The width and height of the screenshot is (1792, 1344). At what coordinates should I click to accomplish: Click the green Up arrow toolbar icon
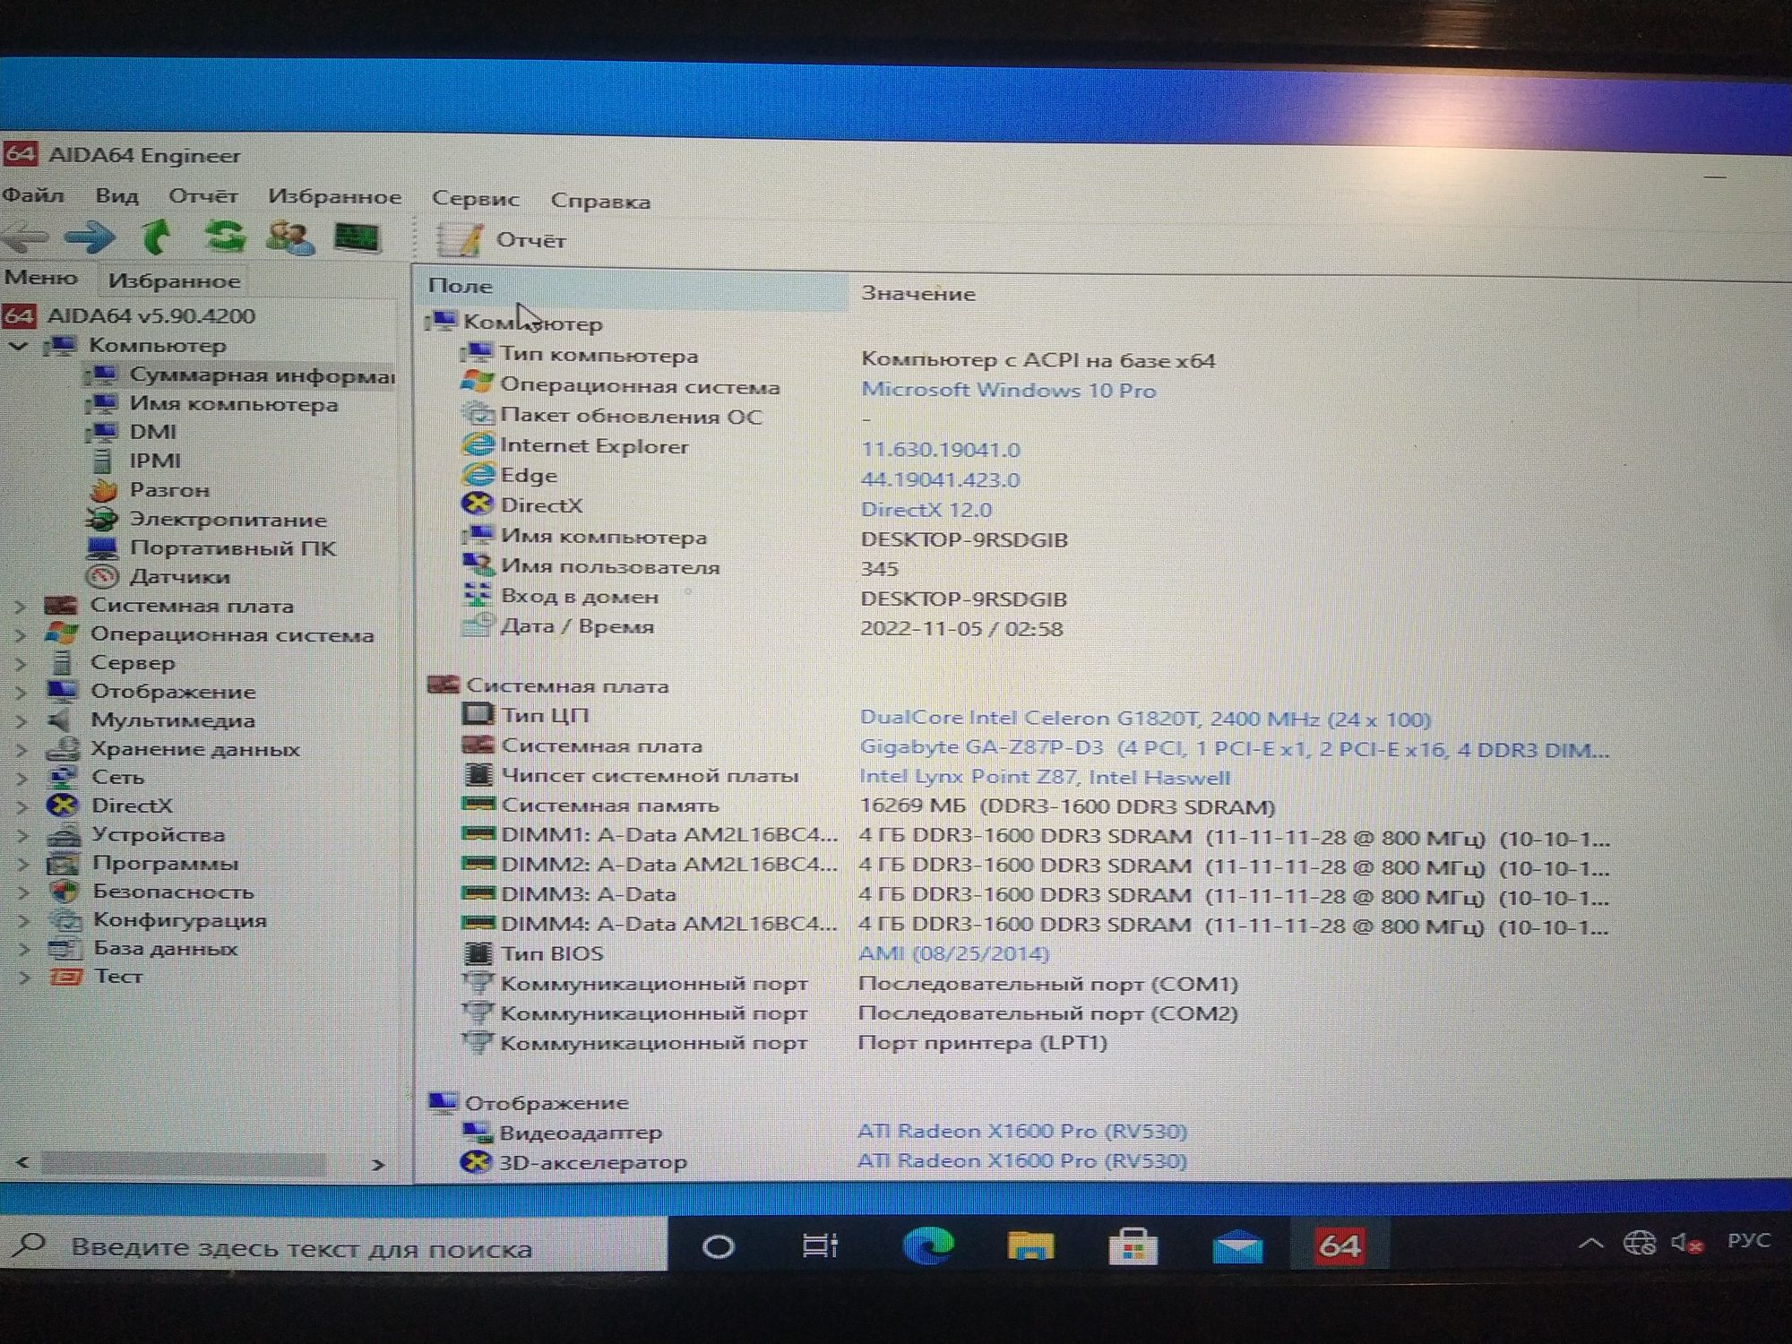coord(158,237)
